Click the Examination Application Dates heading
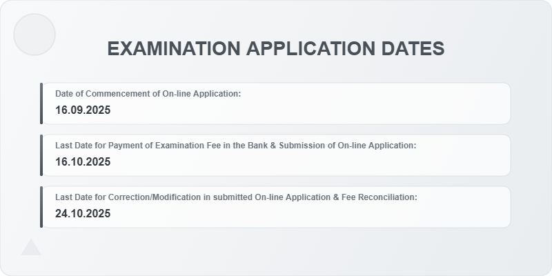Image resolution: width=552 pixels, height=276 pixels. (x=275, y=48)
